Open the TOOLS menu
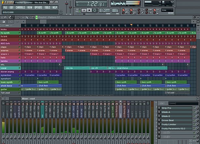This screenshot has height=144, width=200. (47, 7)
